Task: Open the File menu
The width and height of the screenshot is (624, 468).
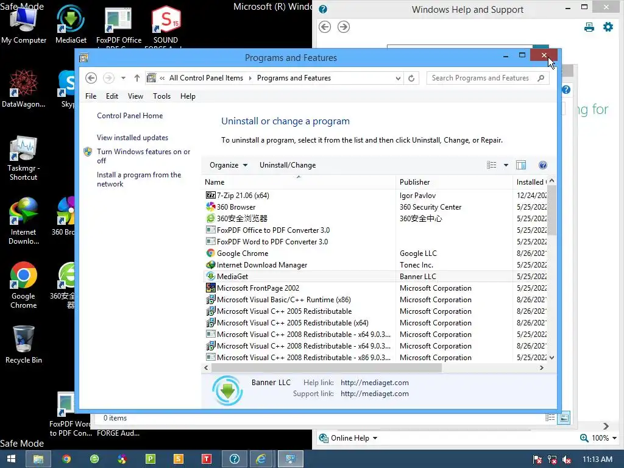Action: pyautogui.click(x=91, y=96)
